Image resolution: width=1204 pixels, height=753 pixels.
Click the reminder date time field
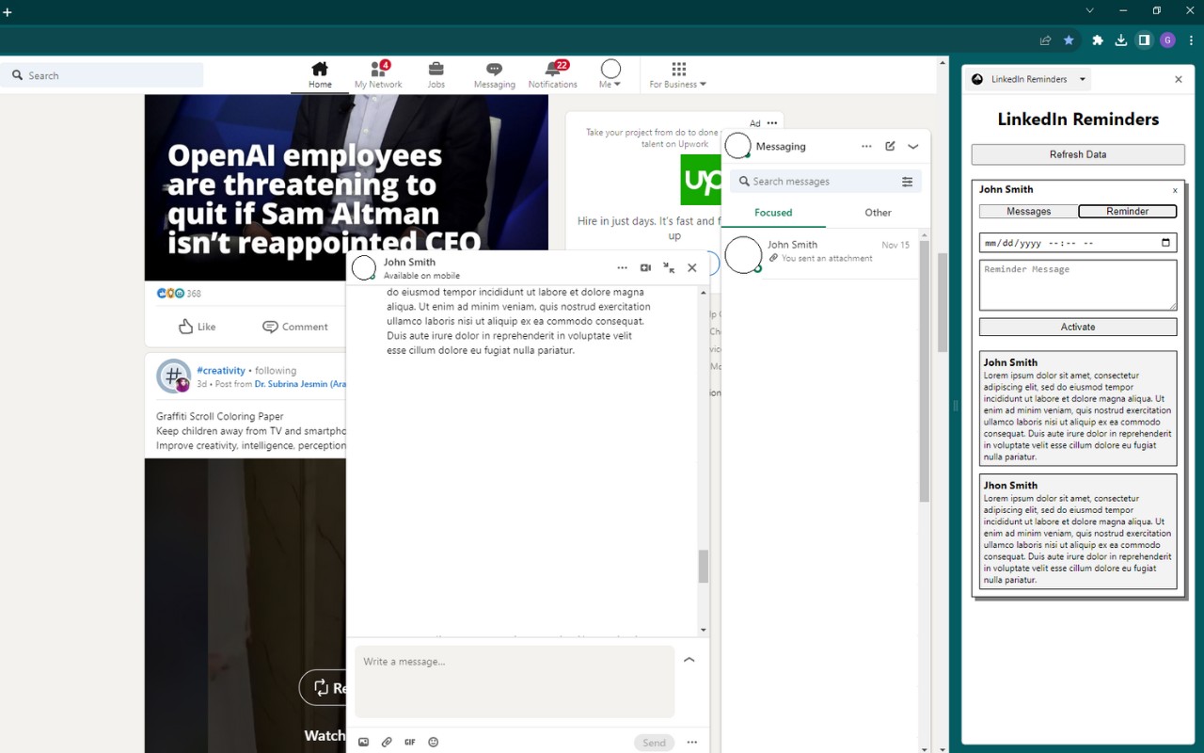(1078, 243)
